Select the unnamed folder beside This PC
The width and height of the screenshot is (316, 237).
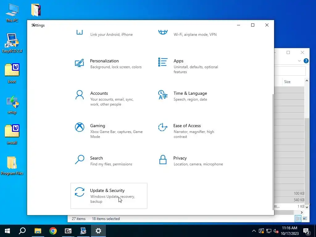(36, 10)
